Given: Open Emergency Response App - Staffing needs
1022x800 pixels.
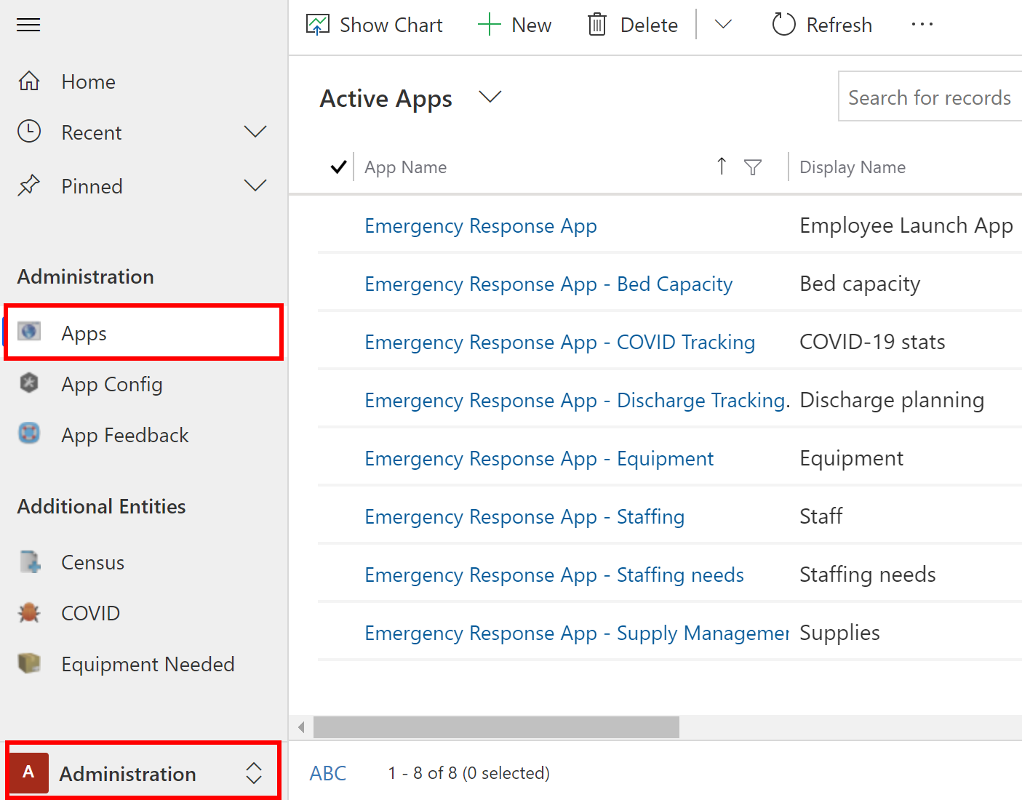Looking at the screenshot, I should [554, 575].
